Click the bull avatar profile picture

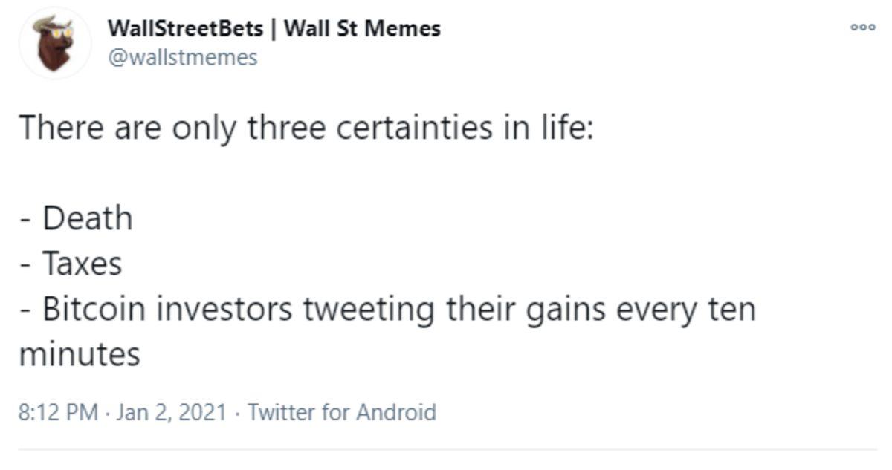(x=54, y=43)
